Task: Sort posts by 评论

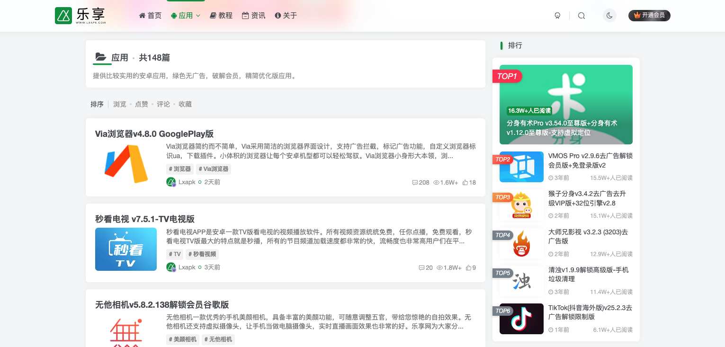Action: click(163, 104)
